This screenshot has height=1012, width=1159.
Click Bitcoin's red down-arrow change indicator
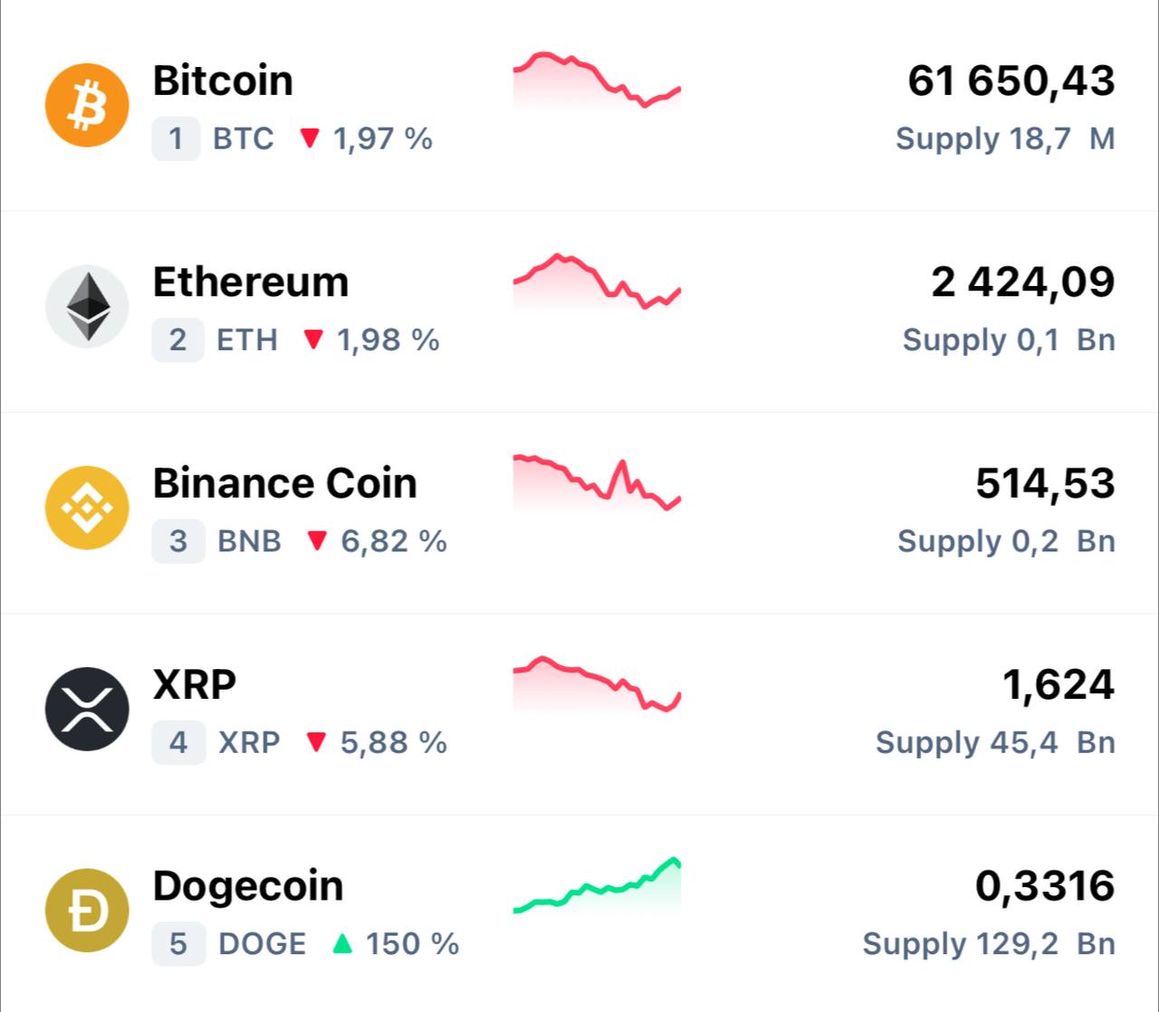pos(310,138)
